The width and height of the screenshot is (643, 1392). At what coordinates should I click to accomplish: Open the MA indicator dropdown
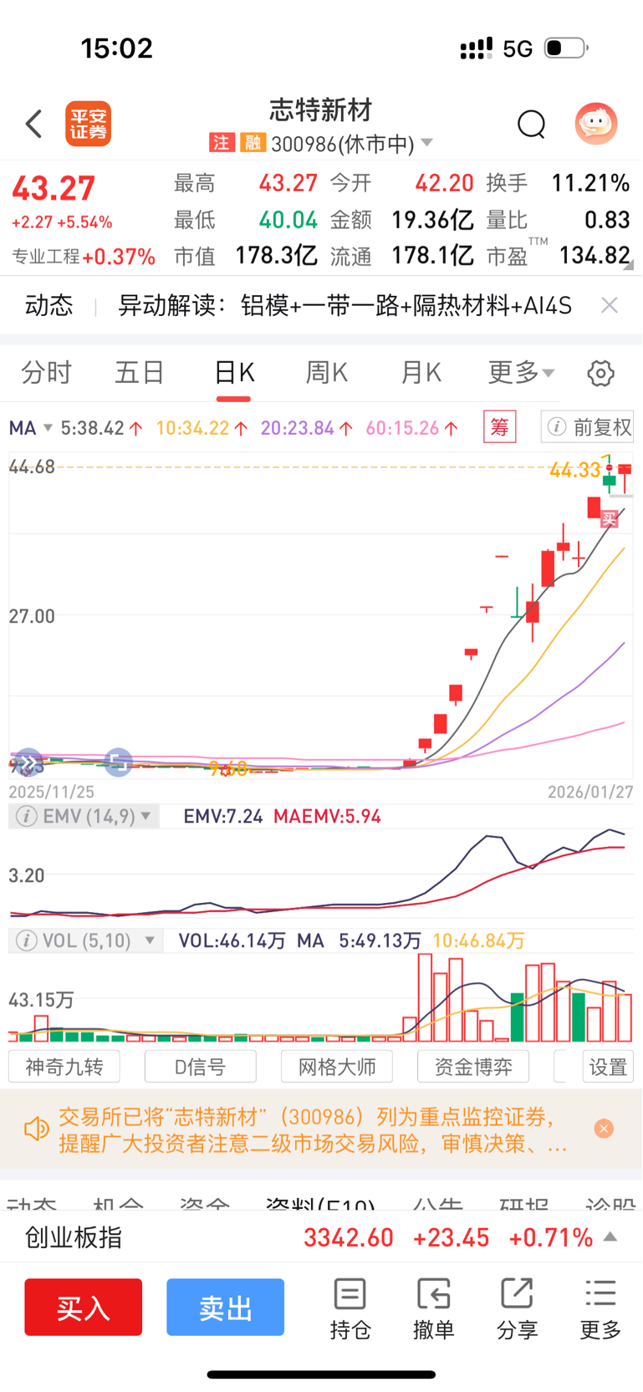point(30,428)
